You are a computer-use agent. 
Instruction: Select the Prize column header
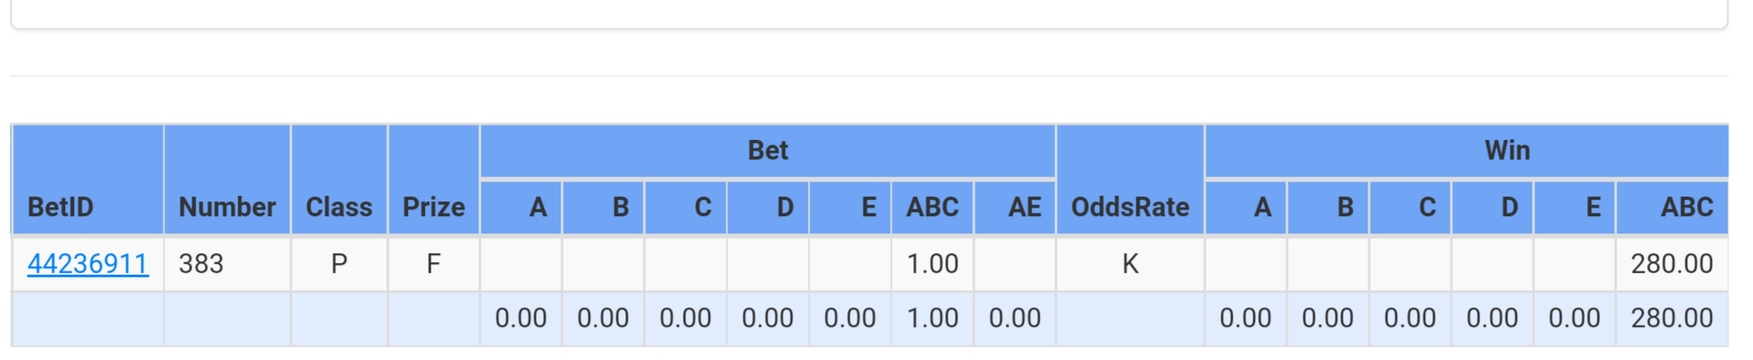433,206
